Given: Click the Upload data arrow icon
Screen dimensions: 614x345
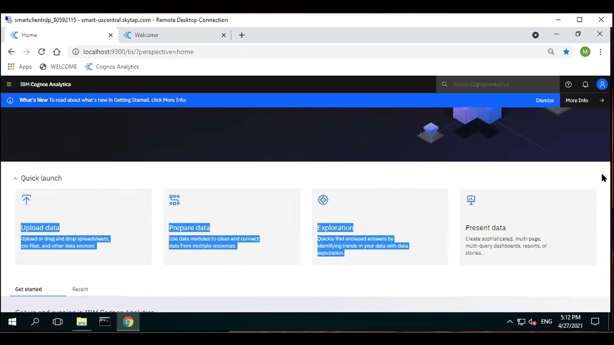Looking at the screenshot, I should point(26,200).
